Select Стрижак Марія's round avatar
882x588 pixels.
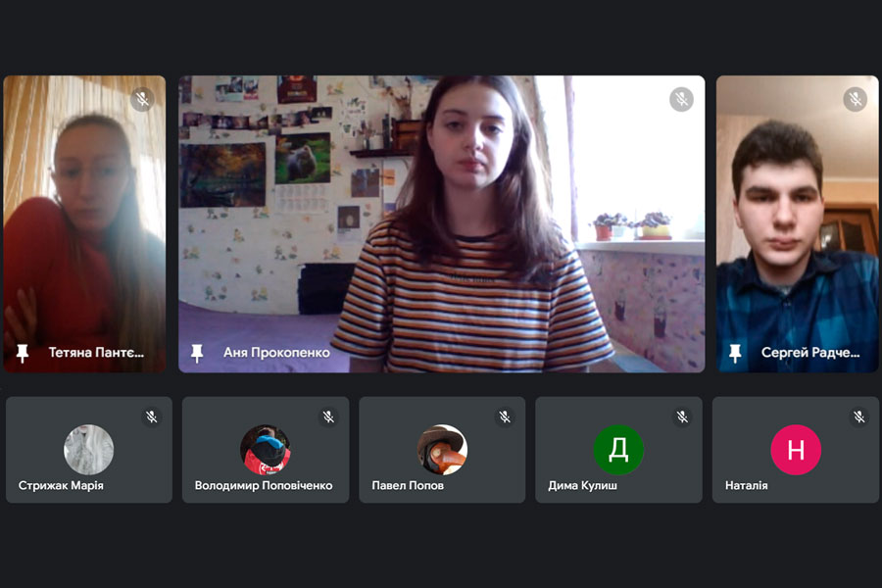89,450
